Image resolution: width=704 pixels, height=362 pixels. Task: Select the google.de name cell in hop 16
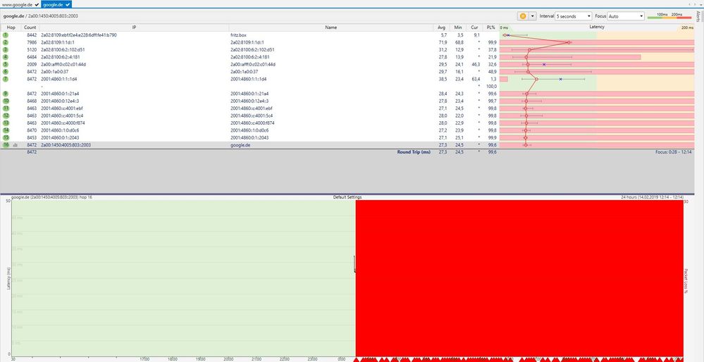pyautogui.click(x=240, y=145)
